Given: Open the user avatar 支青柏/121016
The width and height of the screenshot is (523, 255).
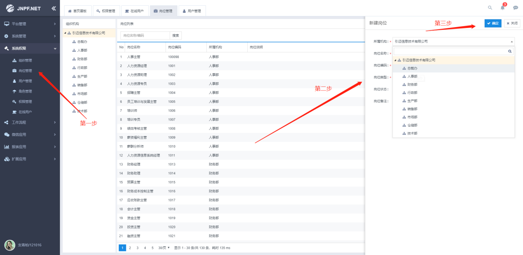Looking at the screenshot, I should tap(9, 245).
